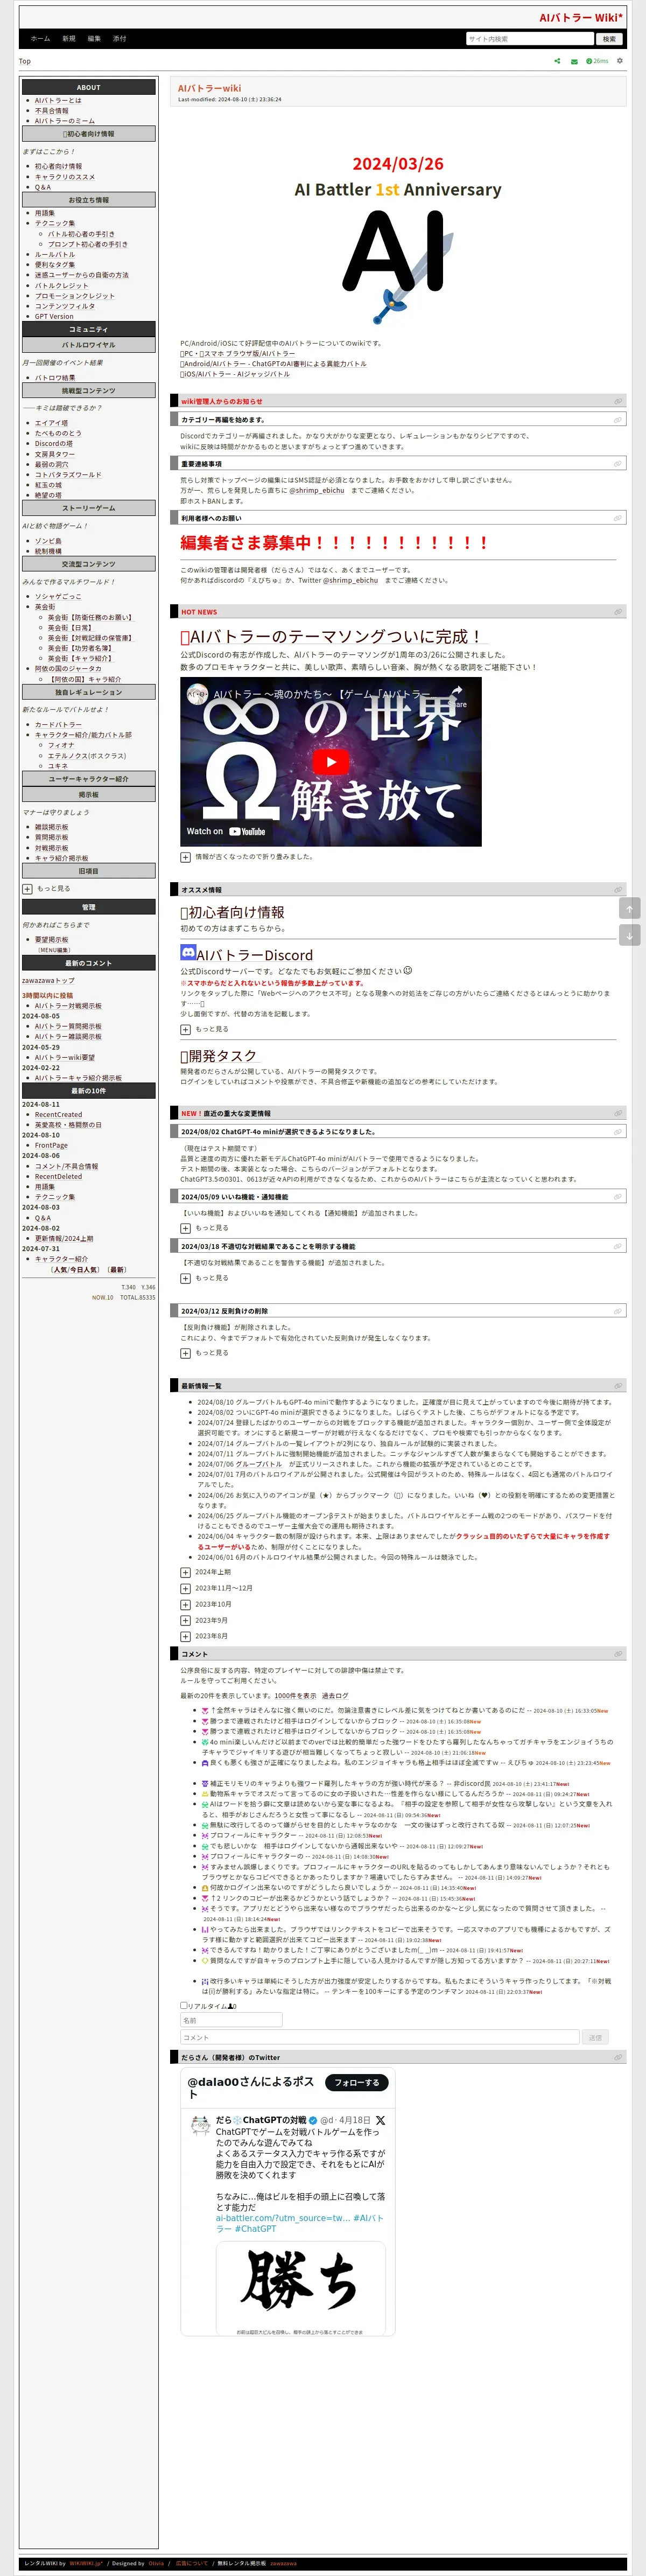Click the 検索 search button
The image size is (646, 2576).
click(609, 39)
